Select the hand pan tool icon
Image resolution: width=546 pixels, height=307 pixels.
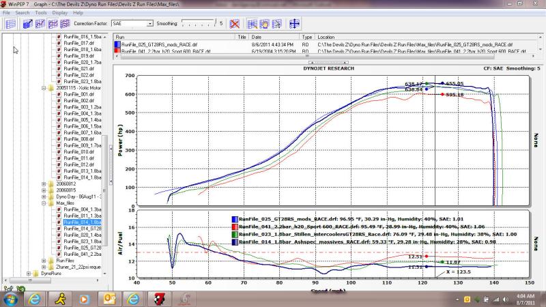coord(264,23)
